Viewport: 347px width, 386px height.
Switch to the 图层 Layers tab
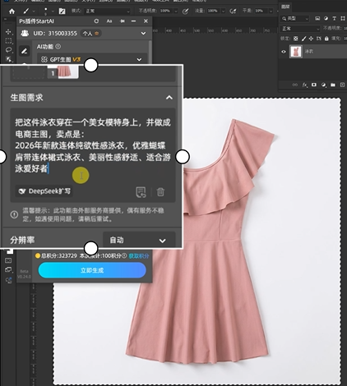[285, 7]
